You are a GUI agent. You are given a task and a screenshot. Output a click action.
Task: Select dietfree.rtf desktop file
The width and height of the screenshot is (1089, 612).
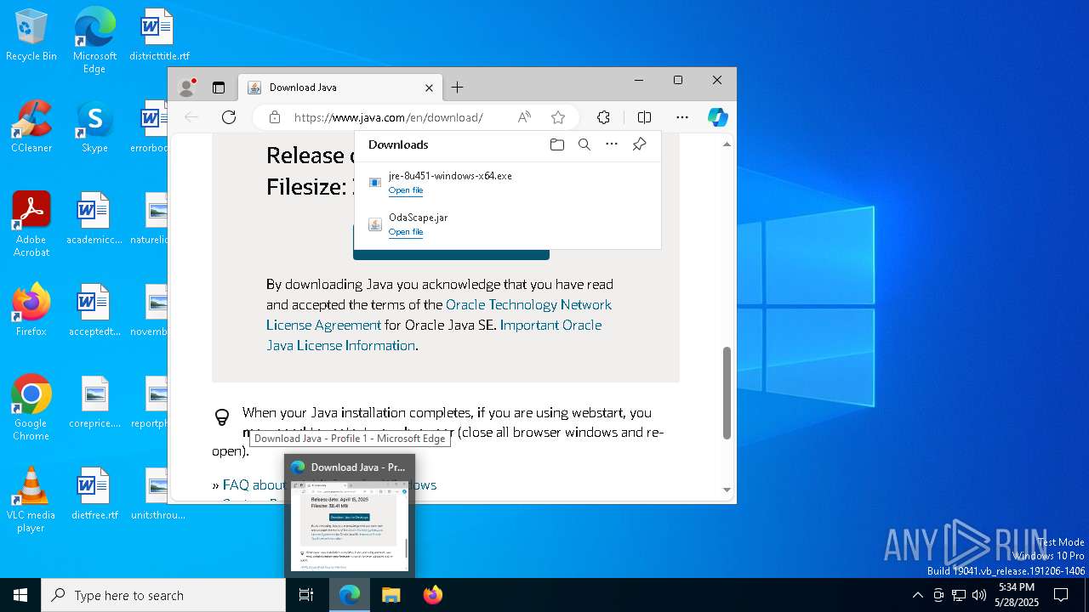[x=94, y=494]
